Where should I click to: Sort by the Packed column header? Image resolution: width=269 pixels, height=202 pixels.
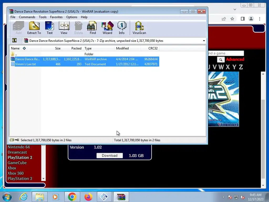(73, 48)
